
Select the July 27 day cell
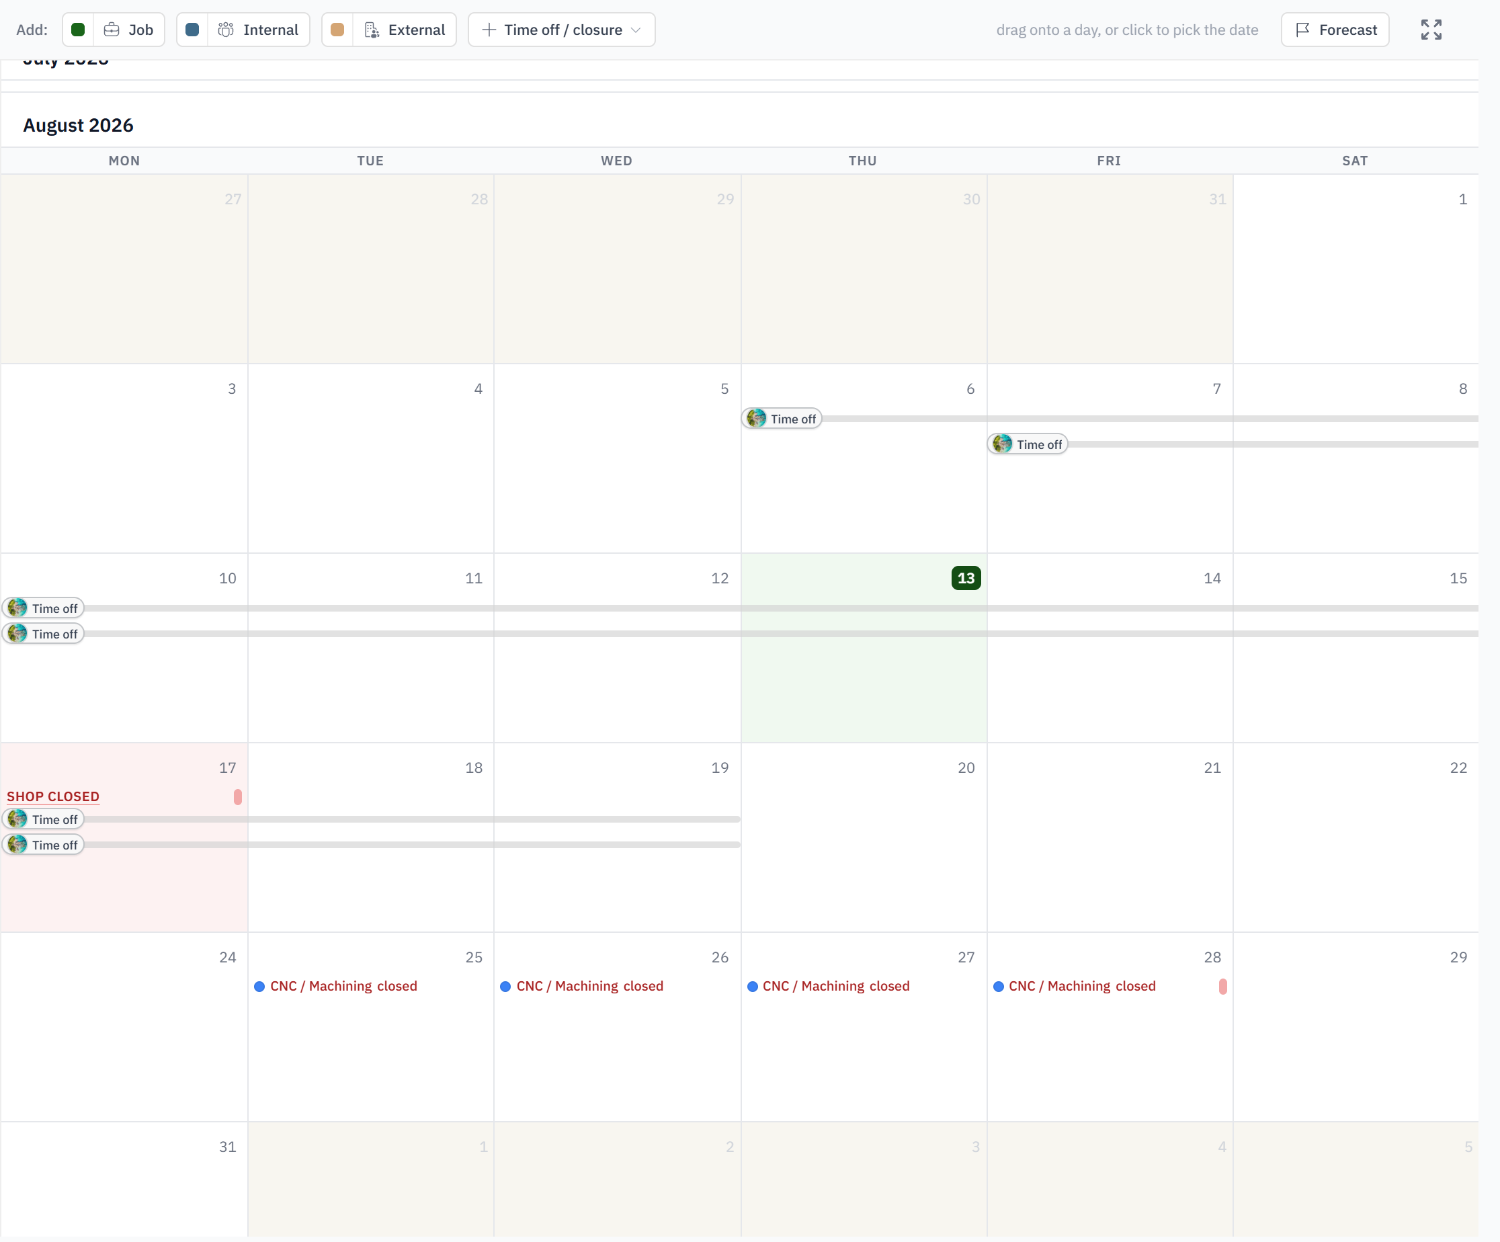124,269
